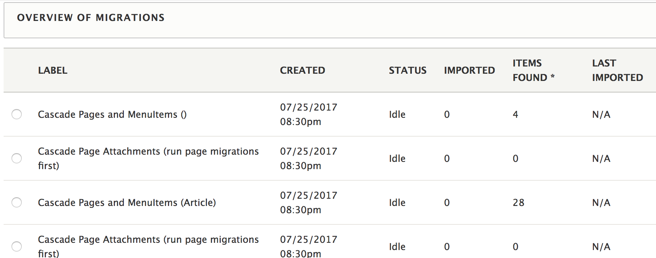The image size is (656, 258).
Task: Choose the first Cascade Page Attachments radio button
Action: 17,158
